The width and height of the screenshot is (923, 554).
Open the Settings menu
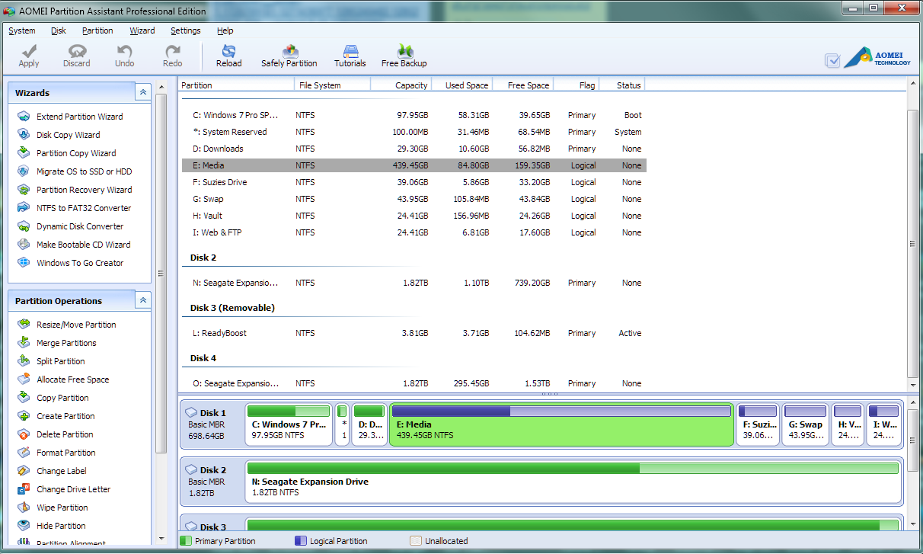pyautogui.click(x=185, y=30)
